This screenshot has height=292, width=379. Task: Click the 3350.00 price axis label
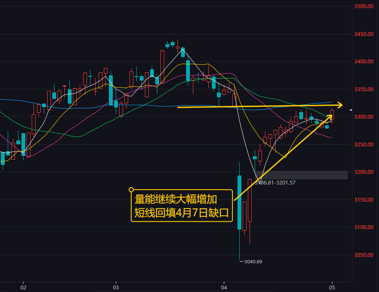[x=364, y=89]
